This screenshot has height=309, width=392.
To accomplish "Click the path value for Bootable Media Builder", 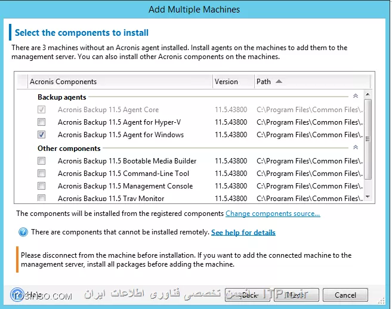I will [310, 161].
